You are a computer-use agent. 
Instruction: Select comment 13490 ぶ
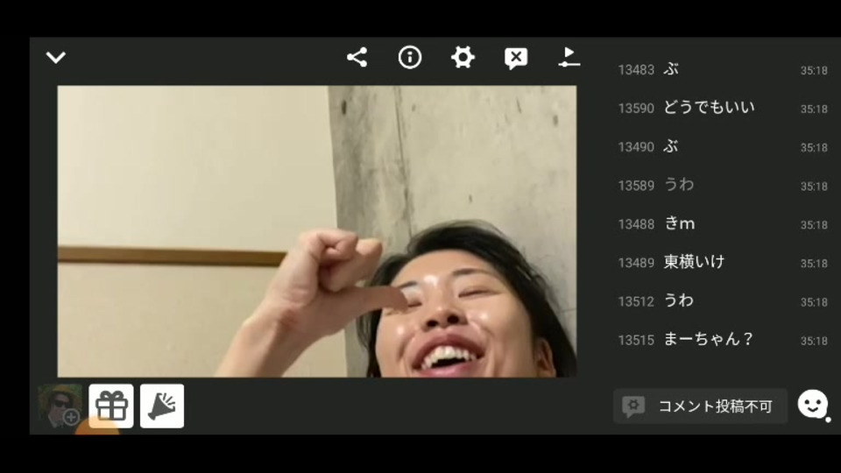point(723,147)
